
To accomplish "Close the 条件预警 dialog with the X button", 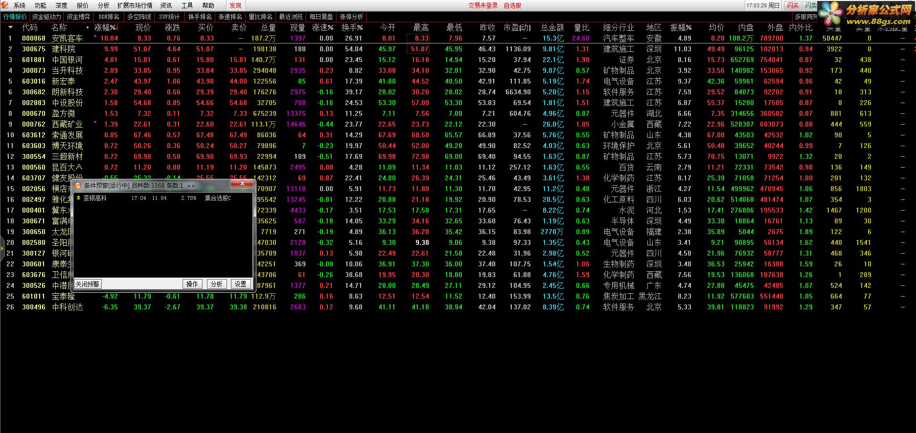I will point(242,184).
